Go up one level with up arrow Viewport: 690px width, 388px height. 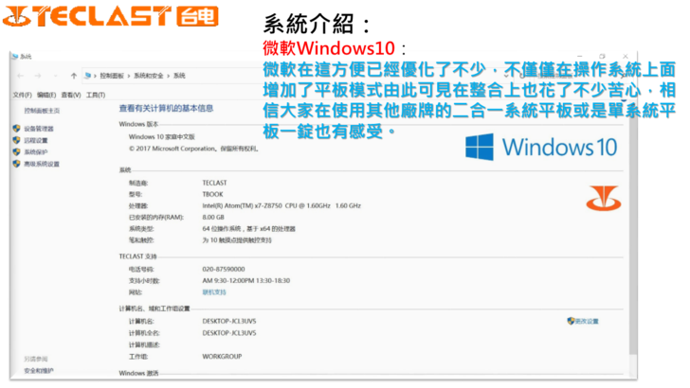[74, 76]
